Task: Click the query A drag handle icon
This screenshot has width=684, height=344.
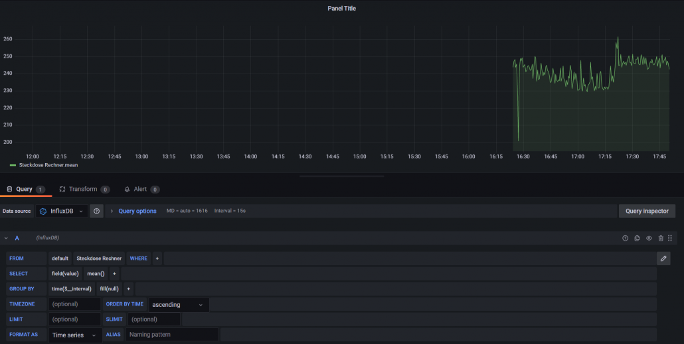Action: pos(670,238)
